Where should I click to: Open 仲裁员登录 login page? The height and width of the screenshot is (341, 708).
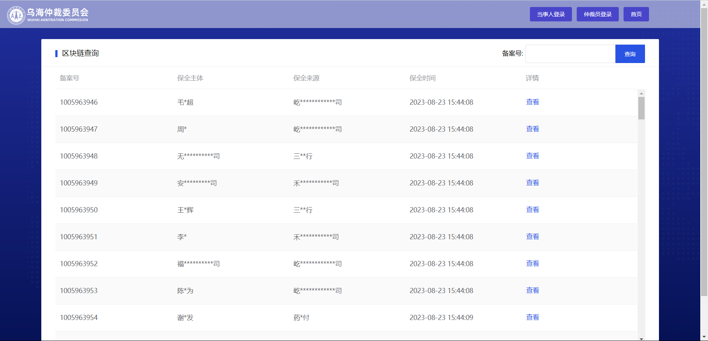[x=597, y=14]
